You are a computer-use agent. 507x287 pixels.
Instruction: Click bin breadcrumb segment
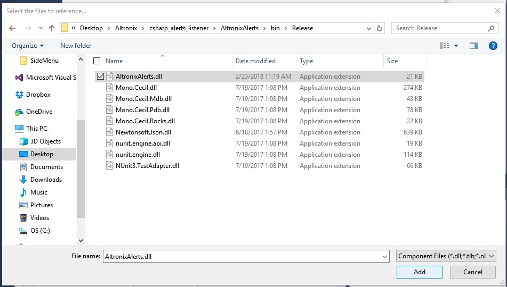click(x=275, y=28)
